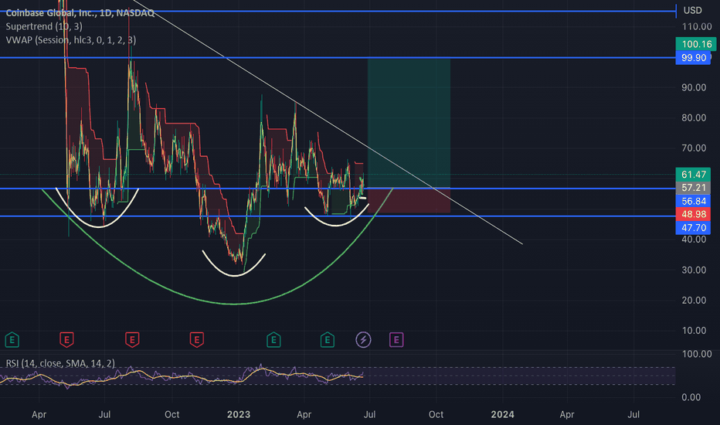The height and width of the screenshot is (425, 720).
Task: Click the red earnings marker near November 2022
Action: [197, 340]
